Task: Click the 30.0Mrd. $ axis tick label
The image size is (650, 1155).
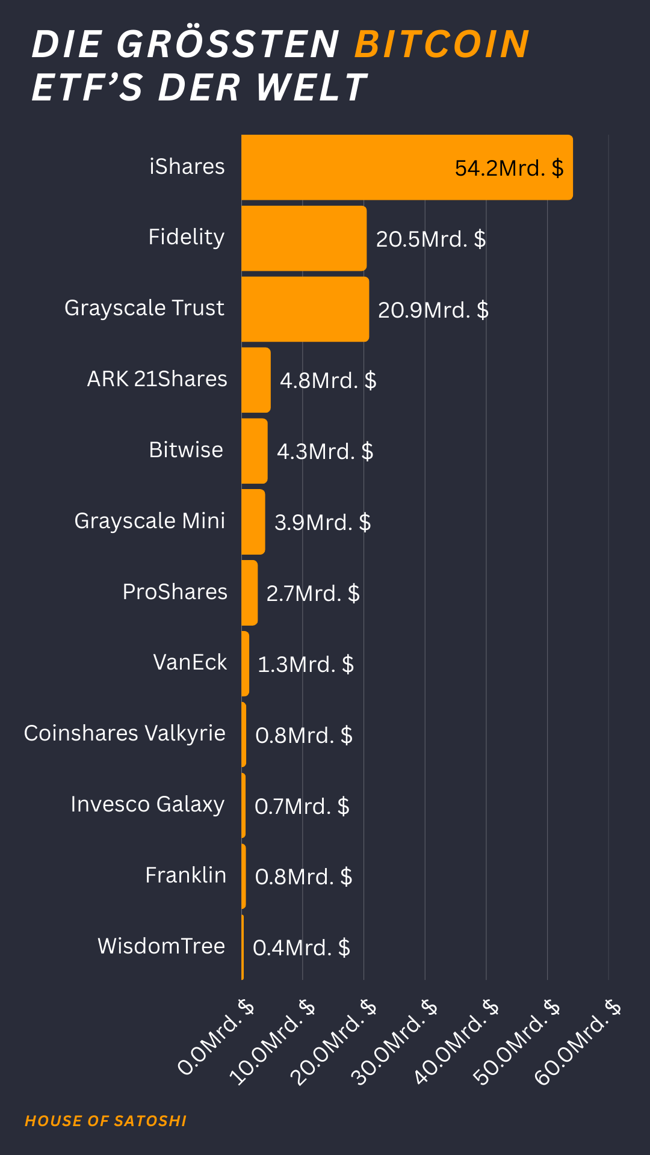Action: [x=395, y=1043]
